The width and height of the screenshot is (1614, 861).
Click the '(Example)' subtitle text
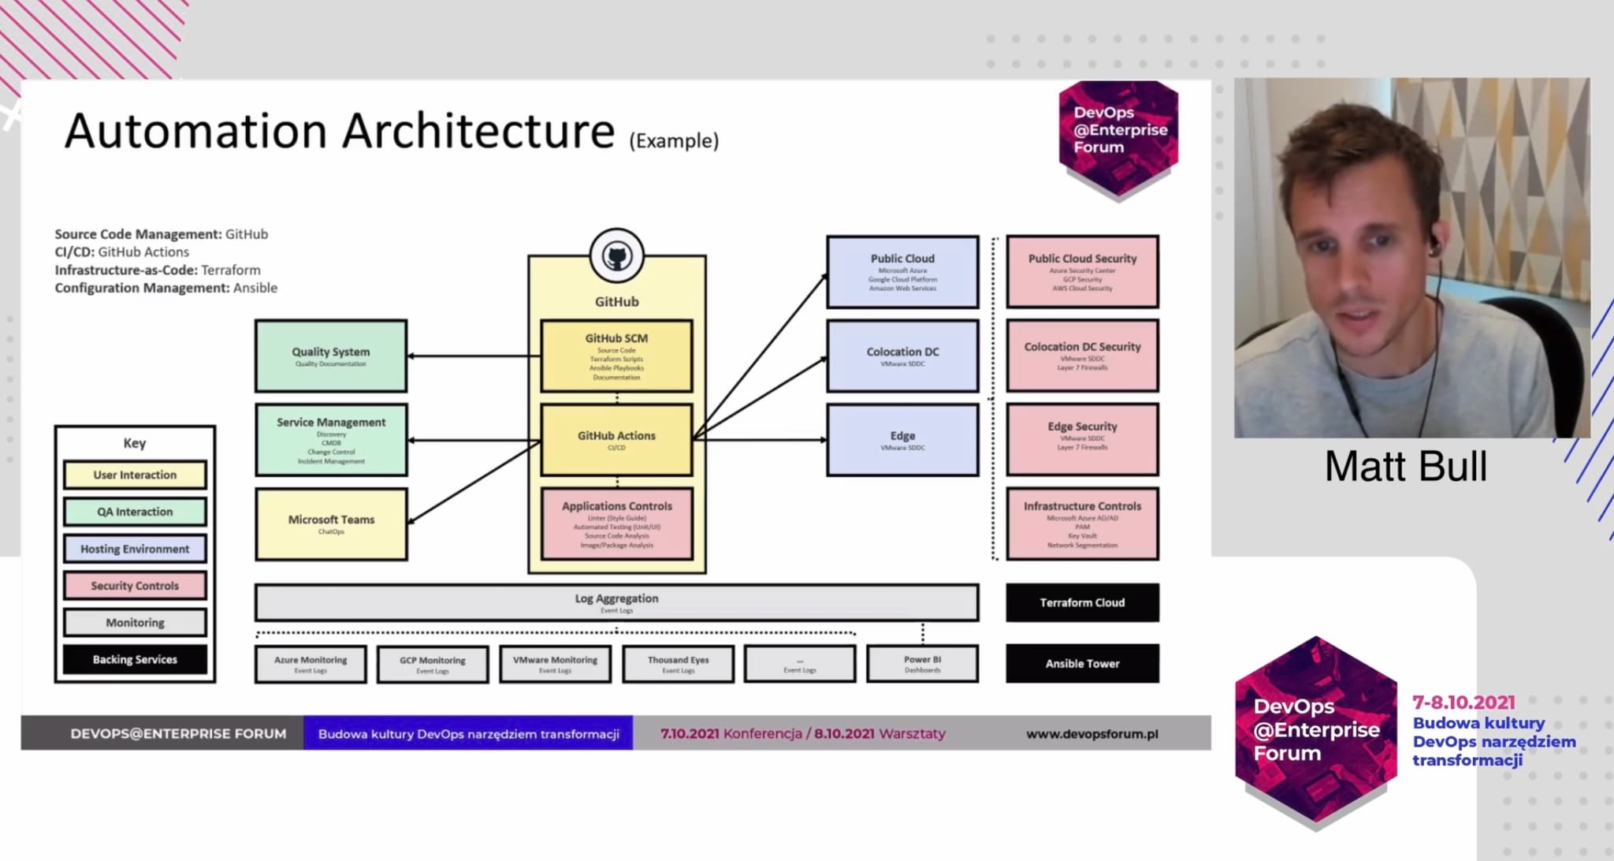pyautogui.click(x=674, y=141)
